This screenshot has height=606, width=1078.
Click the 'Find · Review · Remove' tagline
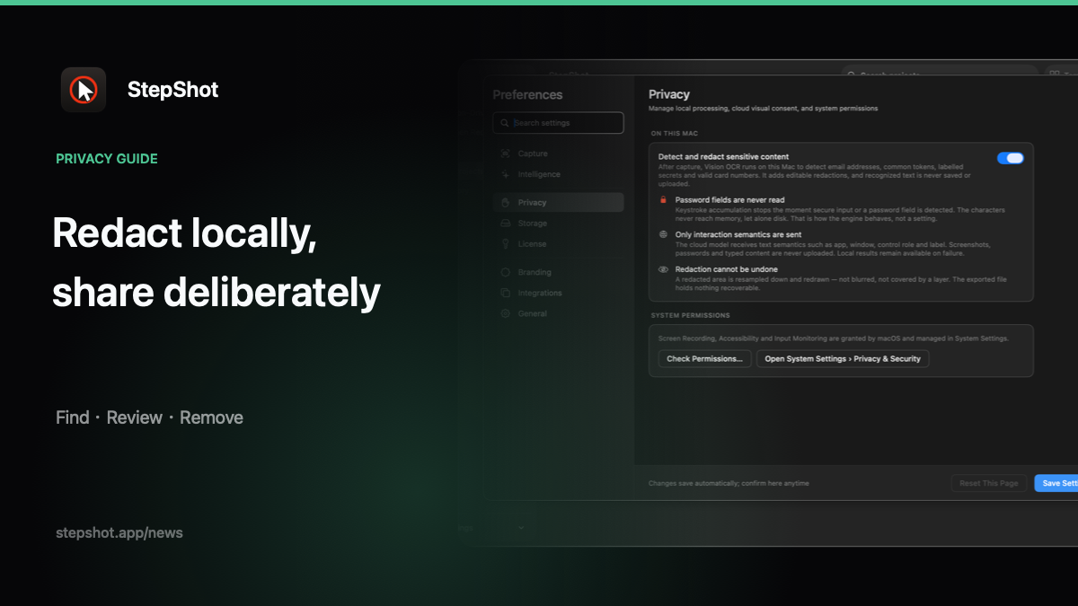149,417
